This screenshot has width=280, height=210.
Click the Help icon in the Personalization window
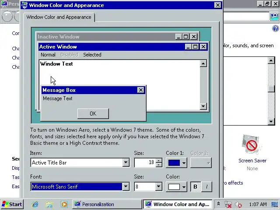[x=276, y=28]
